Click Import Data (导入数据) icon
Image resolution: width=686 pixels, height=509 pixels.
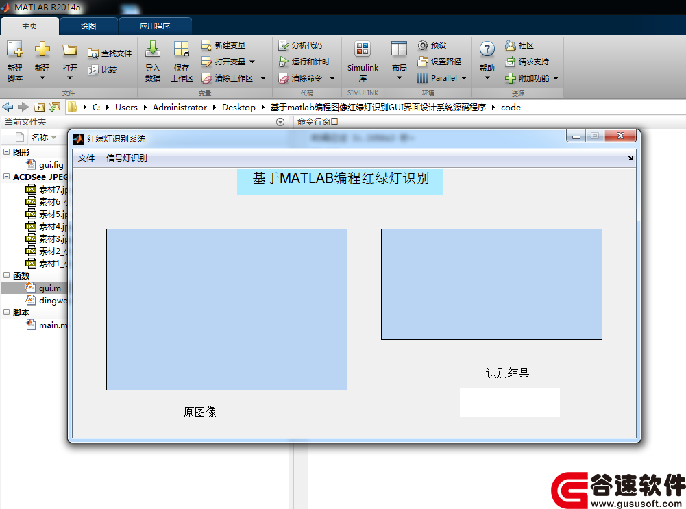click(x=153, y=49)
